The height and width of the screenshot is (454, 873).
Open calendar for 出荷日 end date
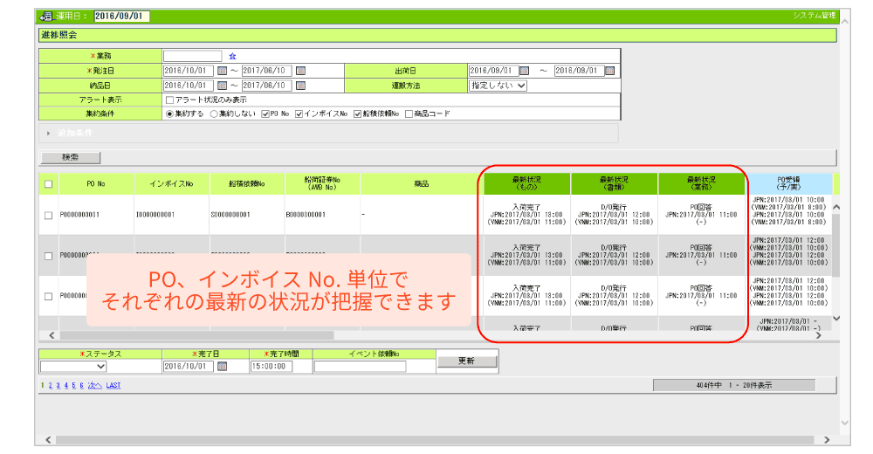tap(610, 71)
